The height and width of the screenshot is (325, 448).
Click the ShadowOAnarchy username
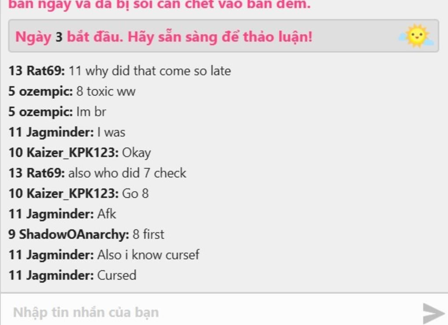pos(74,234)
